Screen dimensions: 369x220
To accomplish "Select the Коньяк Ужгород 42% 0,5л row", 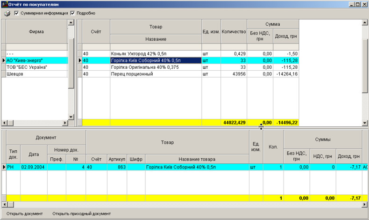I will (155, 54).
